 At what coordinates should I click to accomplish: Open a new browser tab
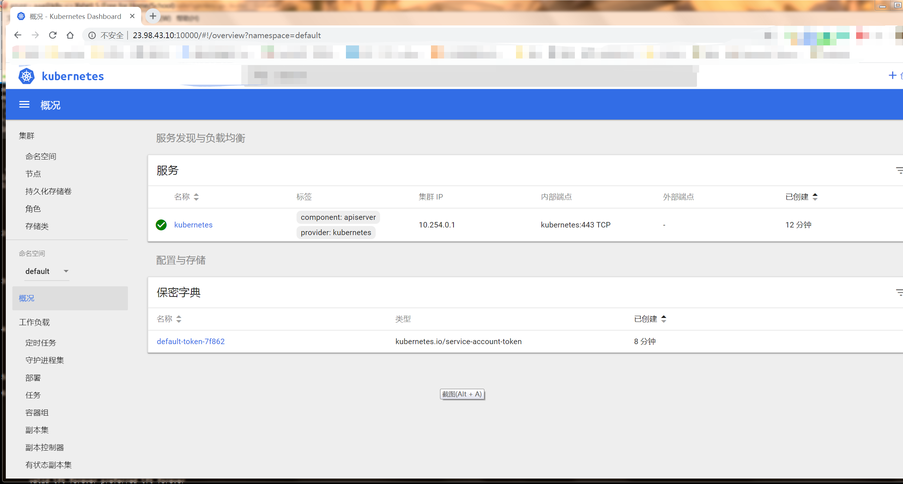click(x=153, y=16)
